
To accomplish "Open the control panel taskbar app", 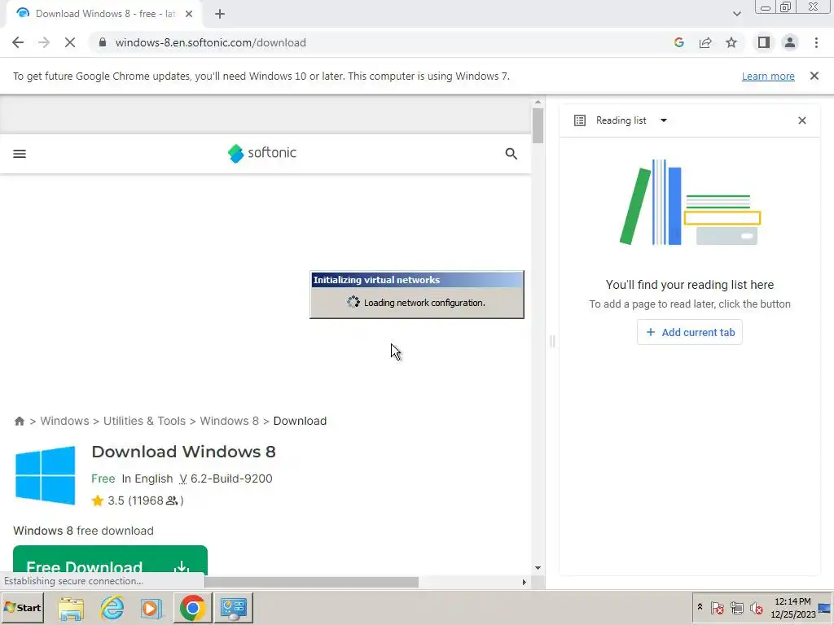I will click(234, 608).
